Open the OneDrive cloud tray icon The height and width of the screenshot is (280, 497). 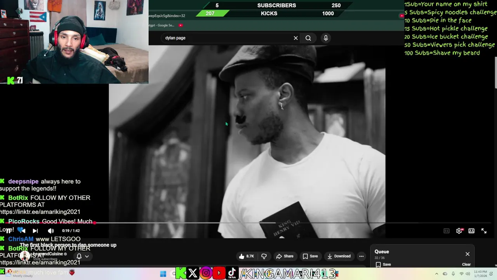point(445,274)
